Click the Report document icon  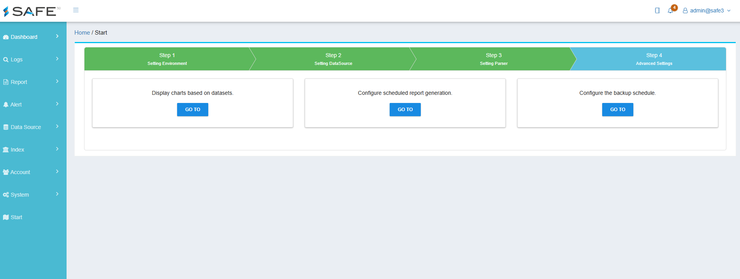pos(6,82)
